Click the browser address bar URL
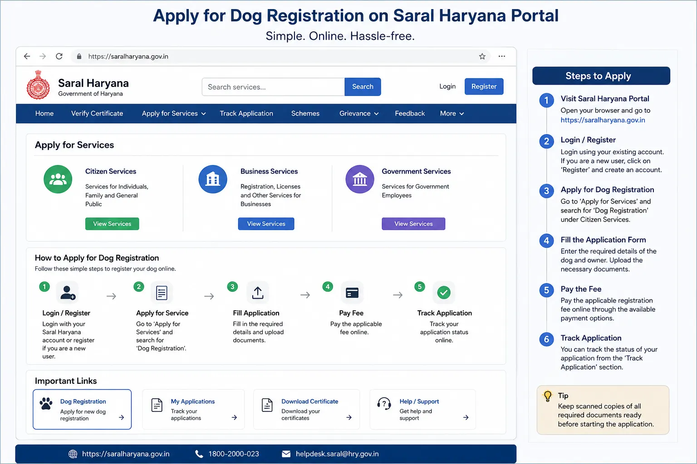The height and width of the screenshot is (464, 697). 128,56
